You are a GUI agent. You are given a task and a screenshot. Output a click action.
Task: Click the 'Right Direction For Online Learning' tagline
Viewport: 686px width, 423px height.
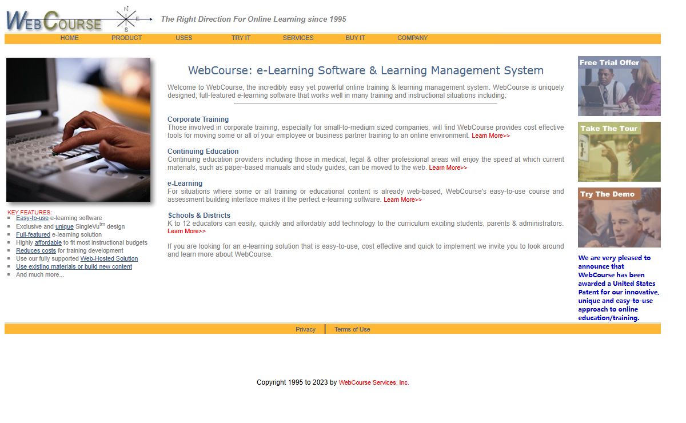click(253, 19)
